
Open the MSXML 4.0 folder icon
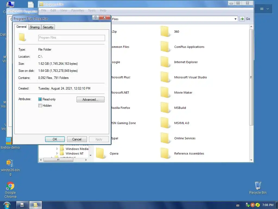165,123
